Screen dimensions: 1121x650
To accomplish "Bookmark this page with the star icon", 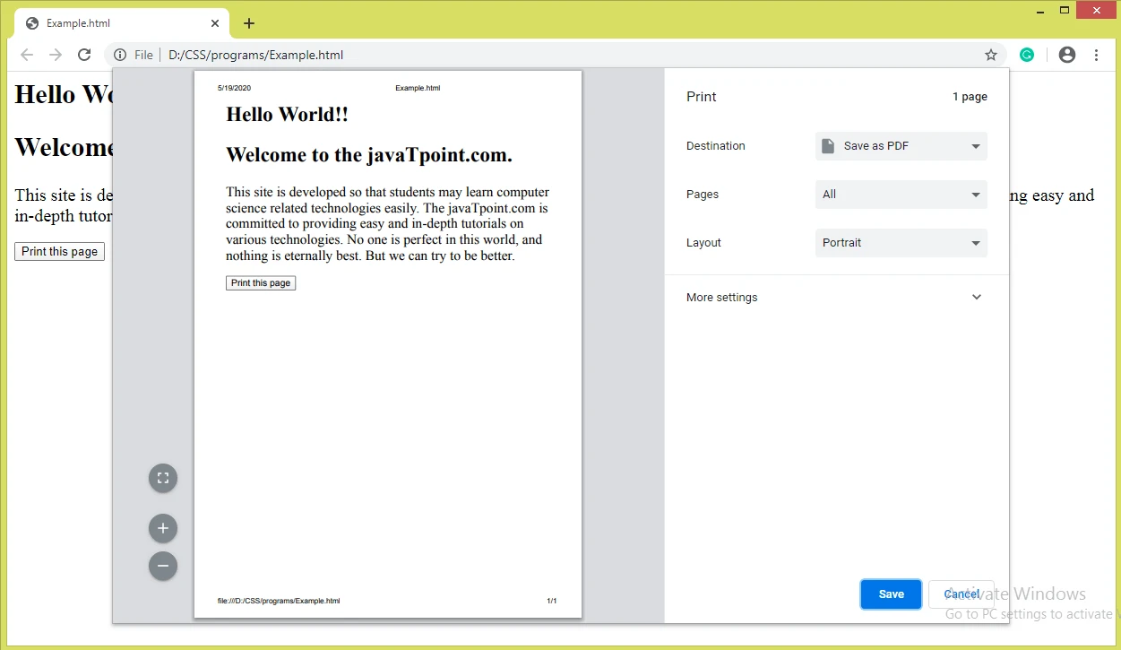I will [990, 55].
